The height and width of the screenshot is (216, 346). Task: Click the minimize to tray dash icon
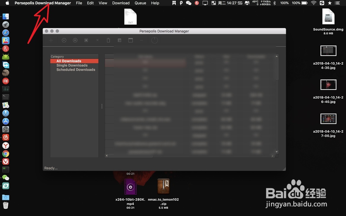(x=142, y=40)
